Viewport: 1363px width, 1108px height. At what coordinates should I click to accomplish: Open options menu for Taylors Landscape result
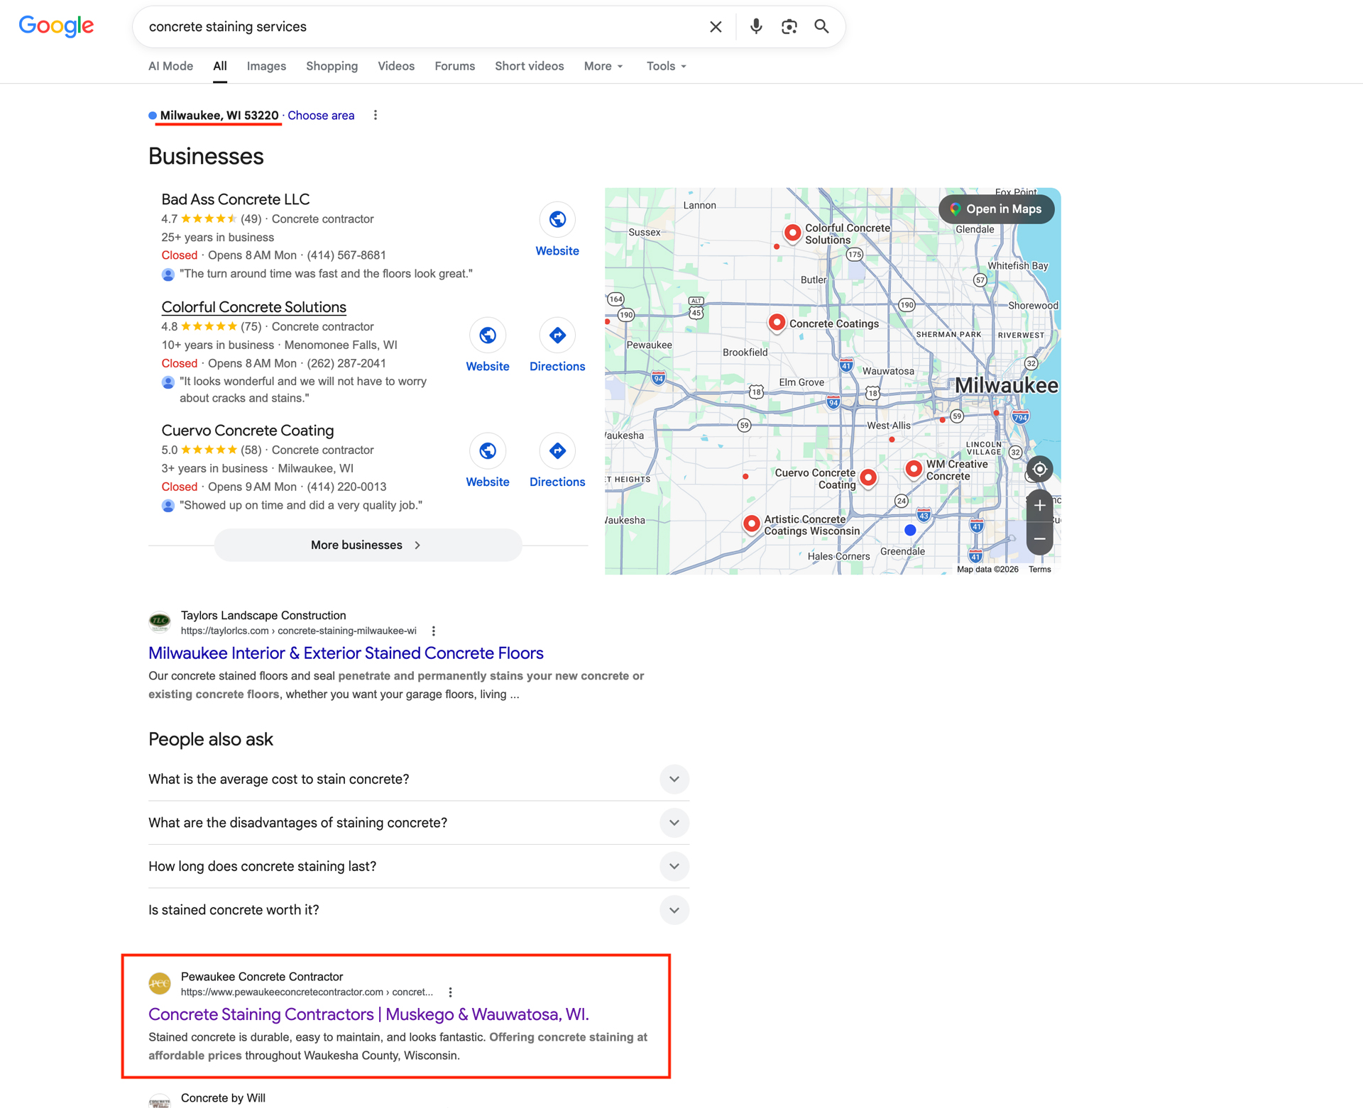tap(434, 631)
